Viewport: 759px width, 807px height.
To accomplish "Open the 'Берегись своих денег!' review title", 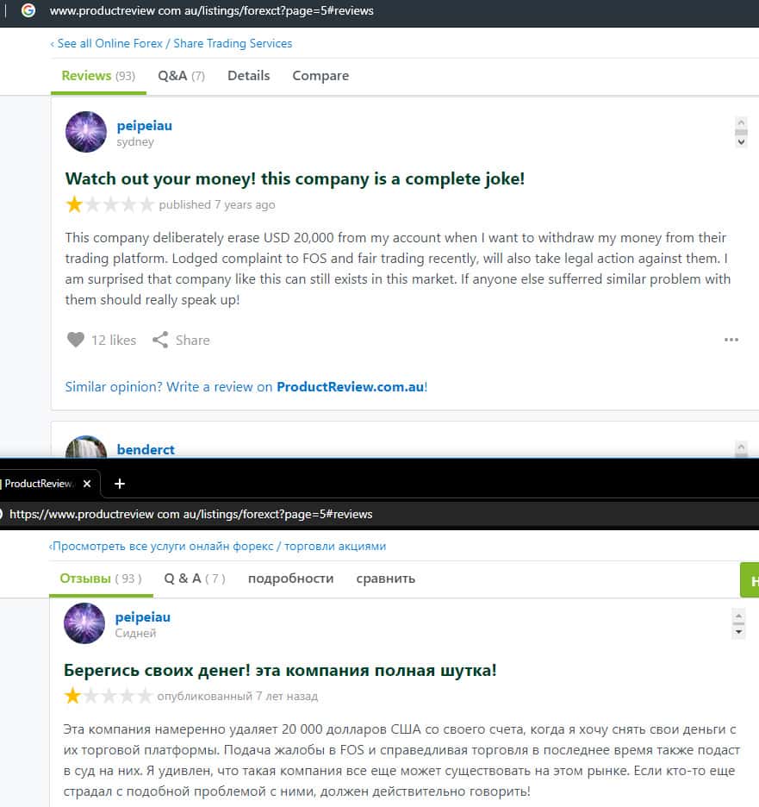I will 280,670.
